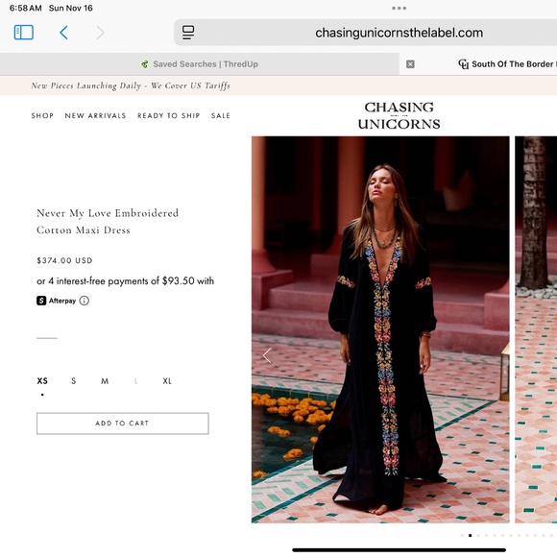
Task: Open the page reader menu icon
Action: 188,33
